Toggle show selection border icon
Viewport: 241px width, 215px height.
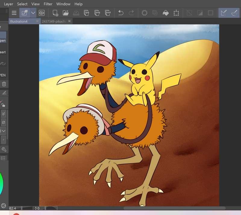(x=210, y=13)
